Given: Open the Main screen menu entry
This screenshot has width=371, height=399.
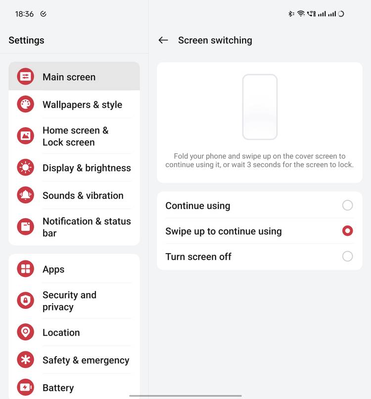Looking at the screenshot, I should pyautogui.click(x=74, y=76).
